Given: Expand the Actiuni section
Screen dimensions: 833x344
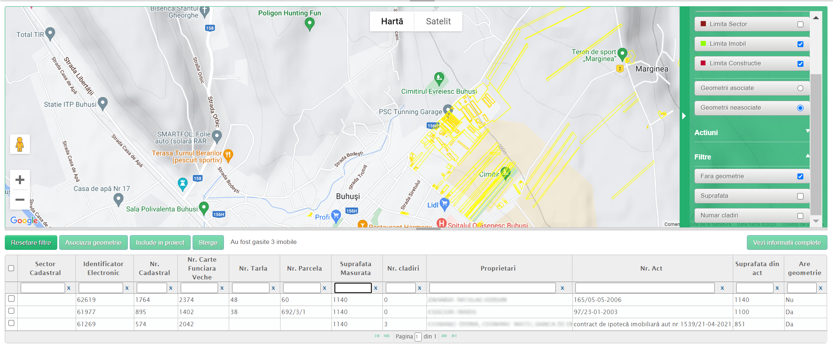Looking at the screenshot, I should 807,131.
